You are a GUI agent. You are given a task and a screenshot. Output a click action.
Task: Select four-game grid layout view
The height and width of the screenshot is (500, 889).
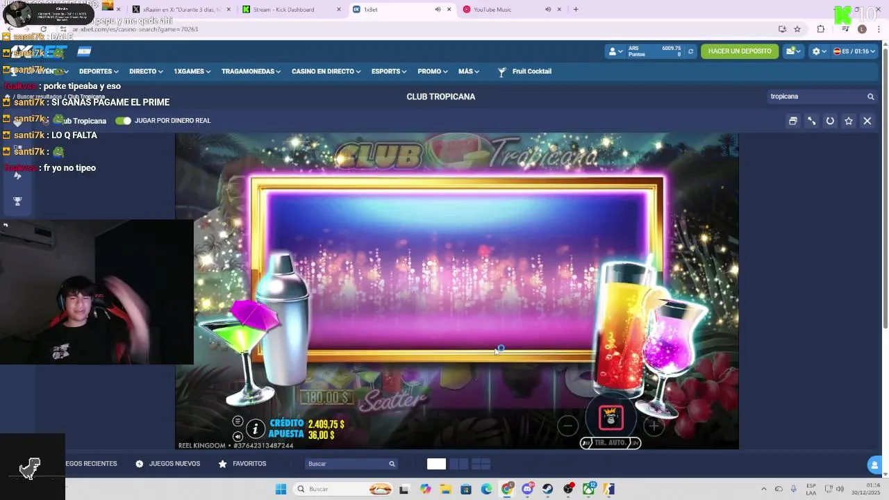coord(481,464)
